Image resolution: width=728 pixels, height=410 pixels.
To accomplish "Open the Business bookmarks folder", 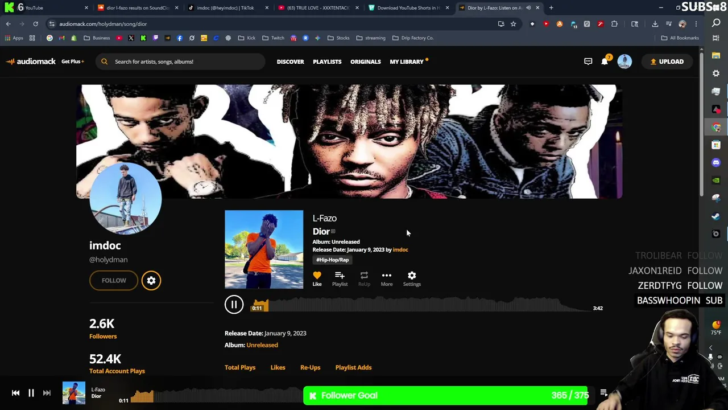I will pos(97,38).
